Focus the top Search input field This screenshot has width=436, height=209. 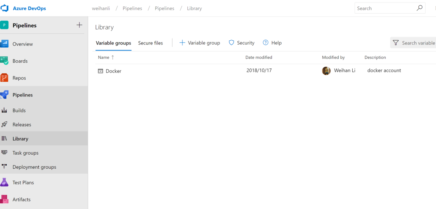(x=390, y=8)
